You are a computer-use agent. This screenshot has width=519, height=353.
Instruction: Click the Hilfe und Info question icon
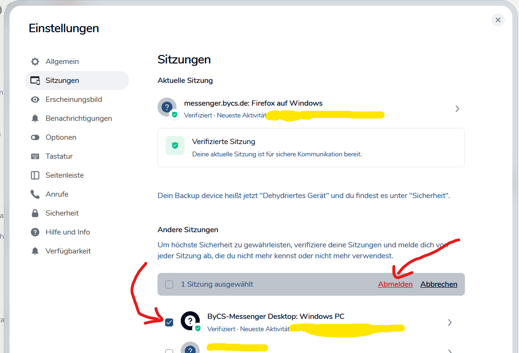(35, 232)
